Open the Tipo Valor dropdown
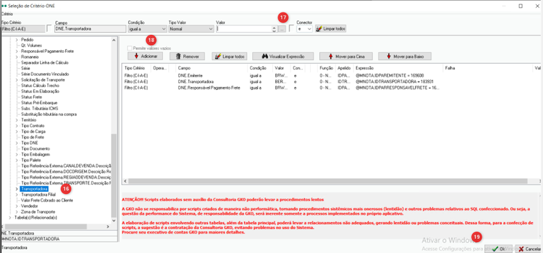The height and width of the screenshot is (253, 543). (x=210, y=29)
